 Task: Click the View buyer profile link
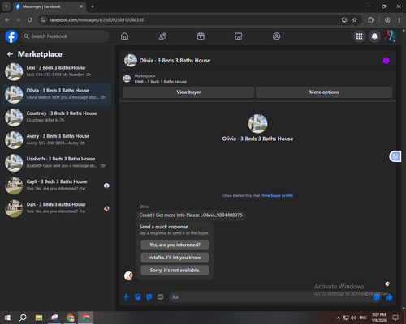[x=277, y=195]
